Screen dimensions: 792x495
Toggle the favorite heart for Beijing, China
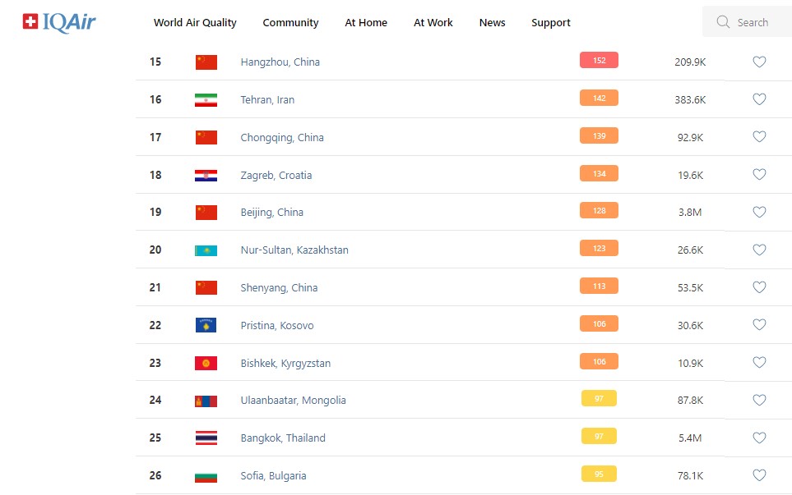pyautogui.click(x=759, y=212)
